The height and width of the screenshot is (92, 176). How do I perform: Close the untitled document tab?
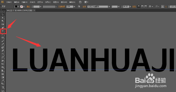pyautogui.click(x=34, y=11)
